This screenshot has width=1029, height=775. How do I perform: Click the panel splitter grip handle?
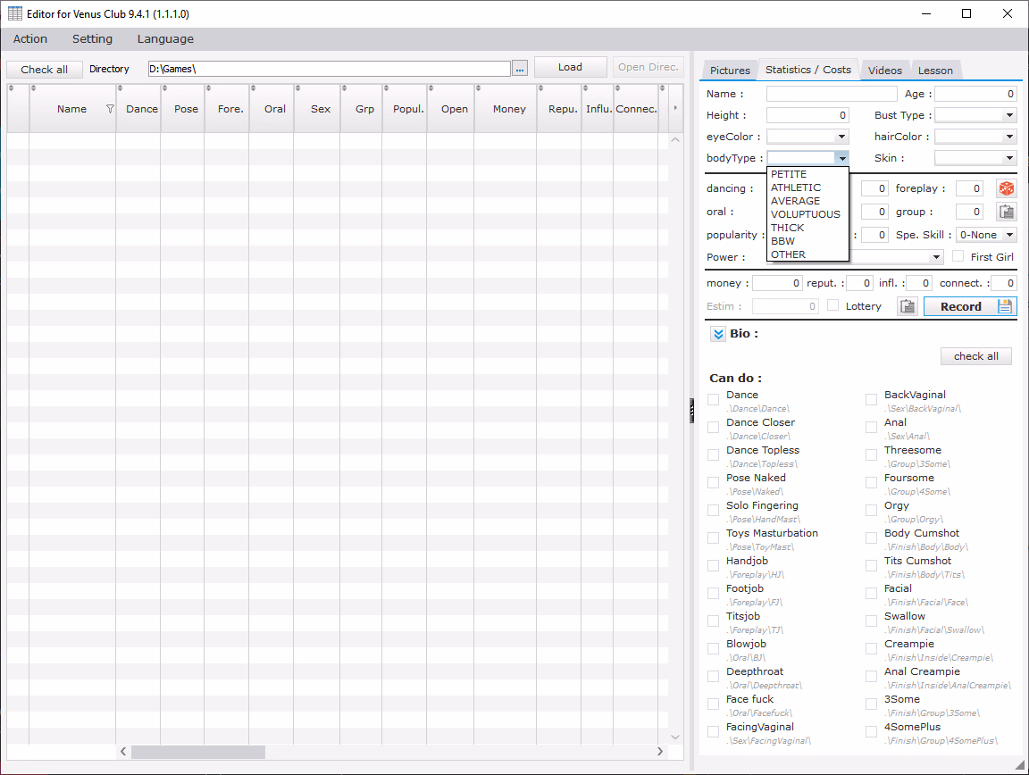pos(692,410)
